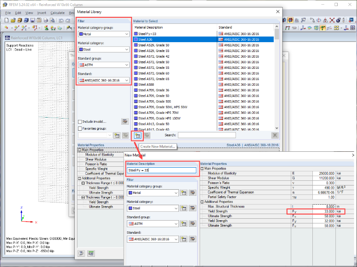The width and height of the screenshot is (357, 267).
Task: Select Steel A572, Grade 42 row
Action: [x=203, y=56]
